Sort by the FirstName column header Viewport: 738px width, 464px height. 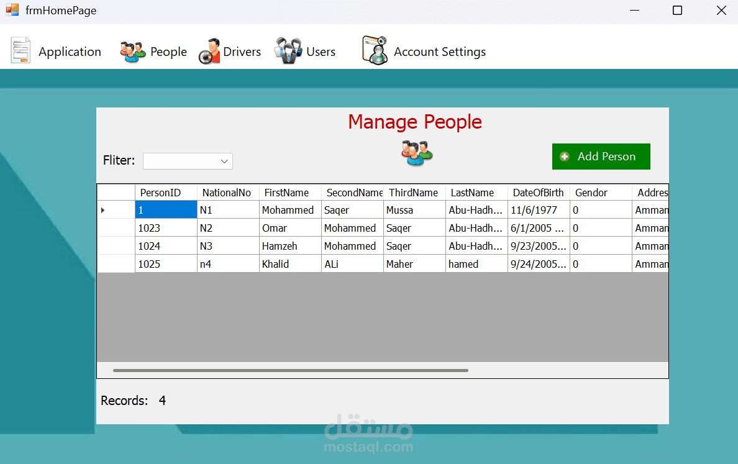point(286,193)
